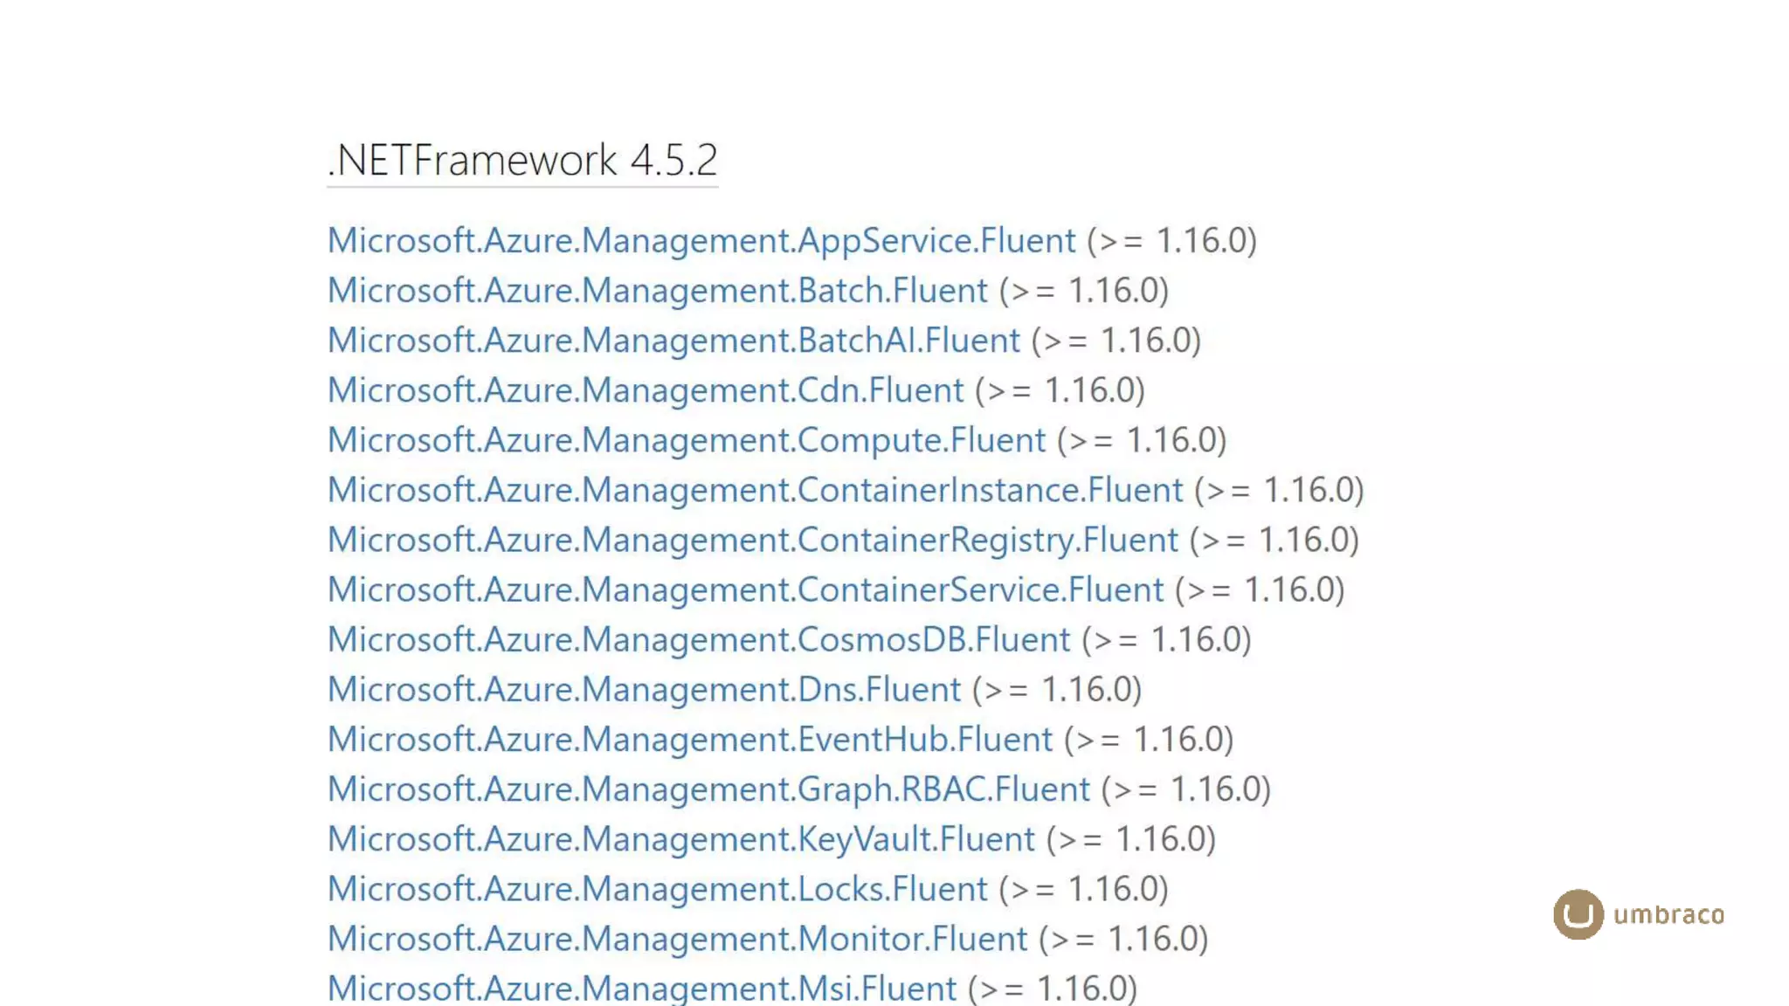Open the Monitor.Fluent package link

(678, 938)
